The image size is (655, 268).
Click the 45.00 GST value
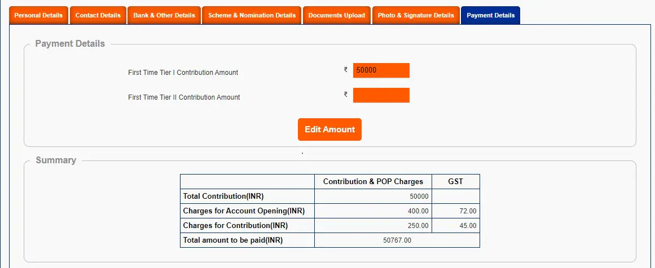tap(467, 226)
